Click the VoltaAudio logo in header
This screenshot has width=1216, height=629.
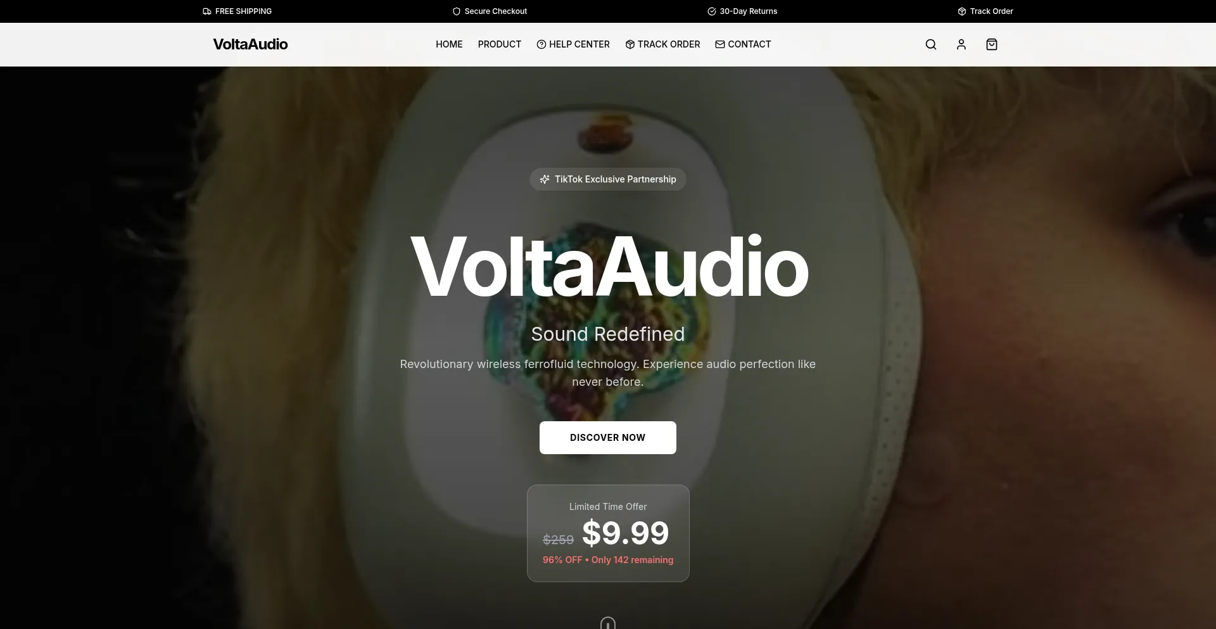click(x=250, y=44)
